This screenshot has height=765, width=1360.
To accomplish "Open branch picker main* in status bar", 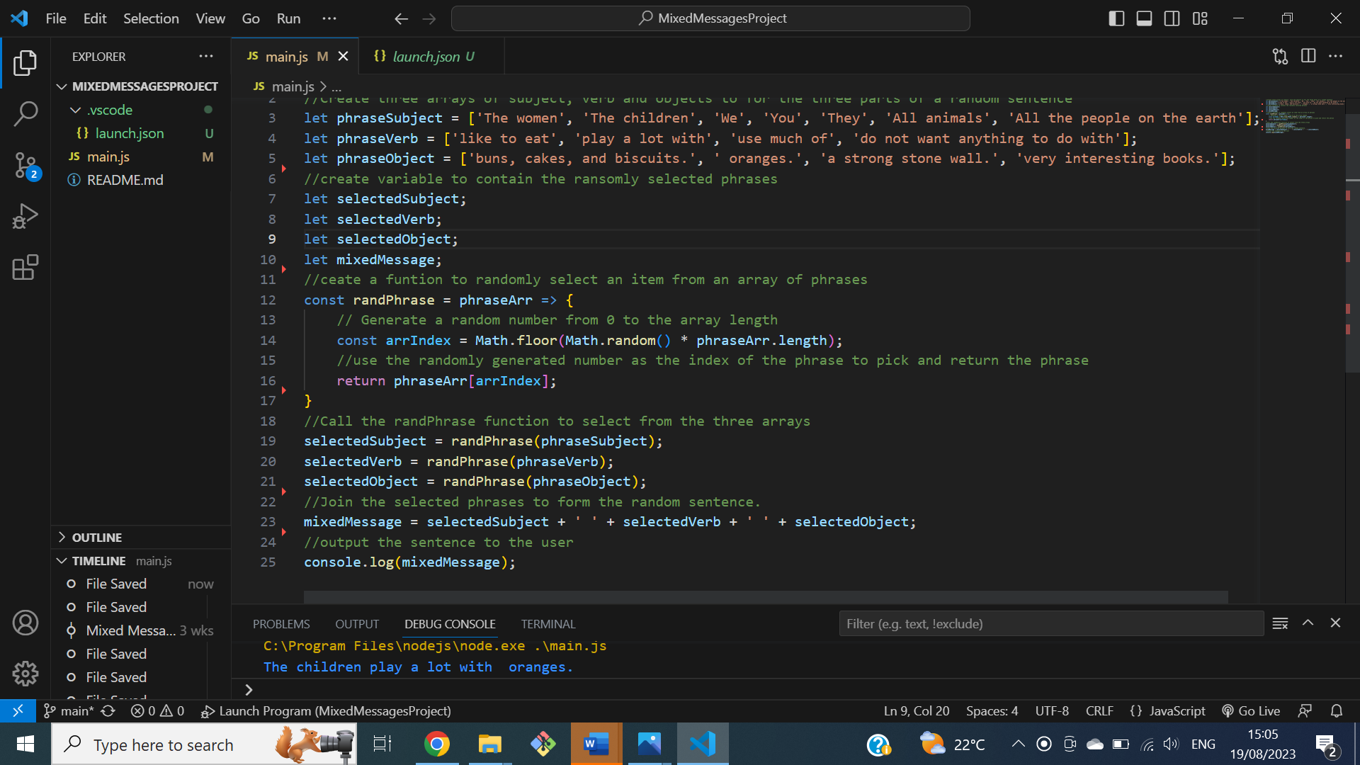I will pyautogui.click(x=69, y=710).
